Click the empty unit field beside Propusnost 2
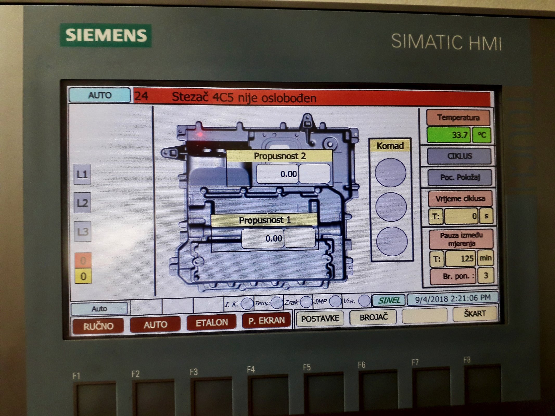 pyautogui.click(x=315, y=173)
